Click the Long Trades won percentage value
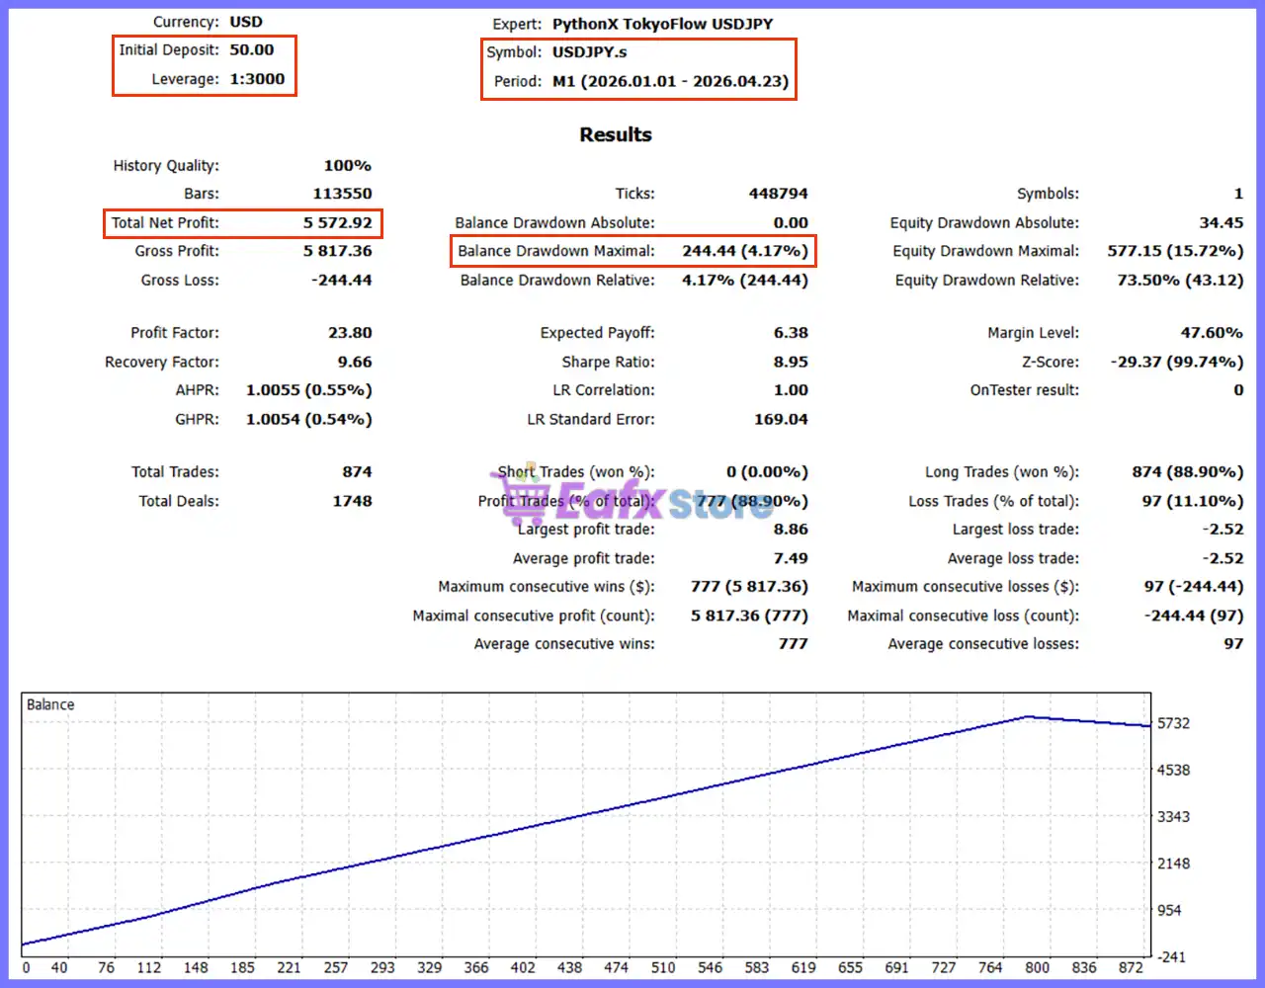The image size is (1265, 988). 1187,472
